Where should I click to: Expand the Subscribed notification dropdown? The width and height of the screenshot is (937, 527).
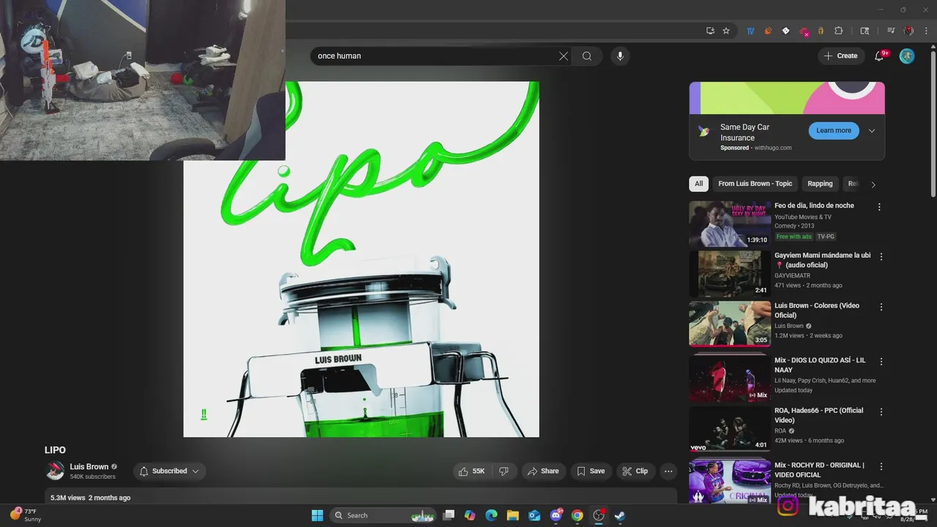[x=195, y=471]
